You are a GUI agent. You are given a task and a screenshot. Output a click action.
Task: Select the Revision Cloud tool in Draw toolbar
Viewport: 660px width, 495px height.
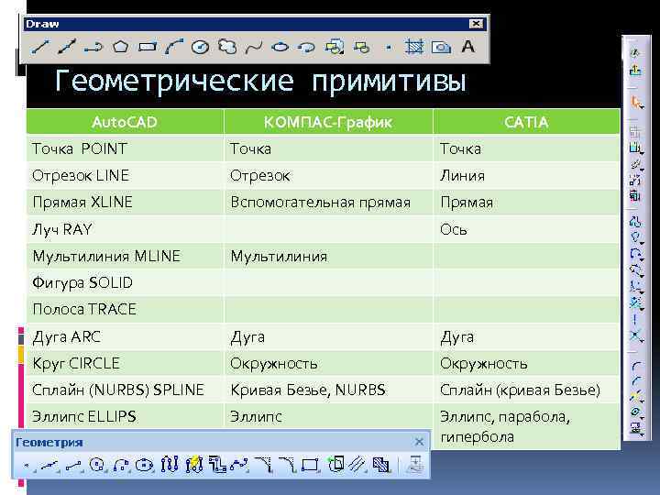[x=227, y=47]
